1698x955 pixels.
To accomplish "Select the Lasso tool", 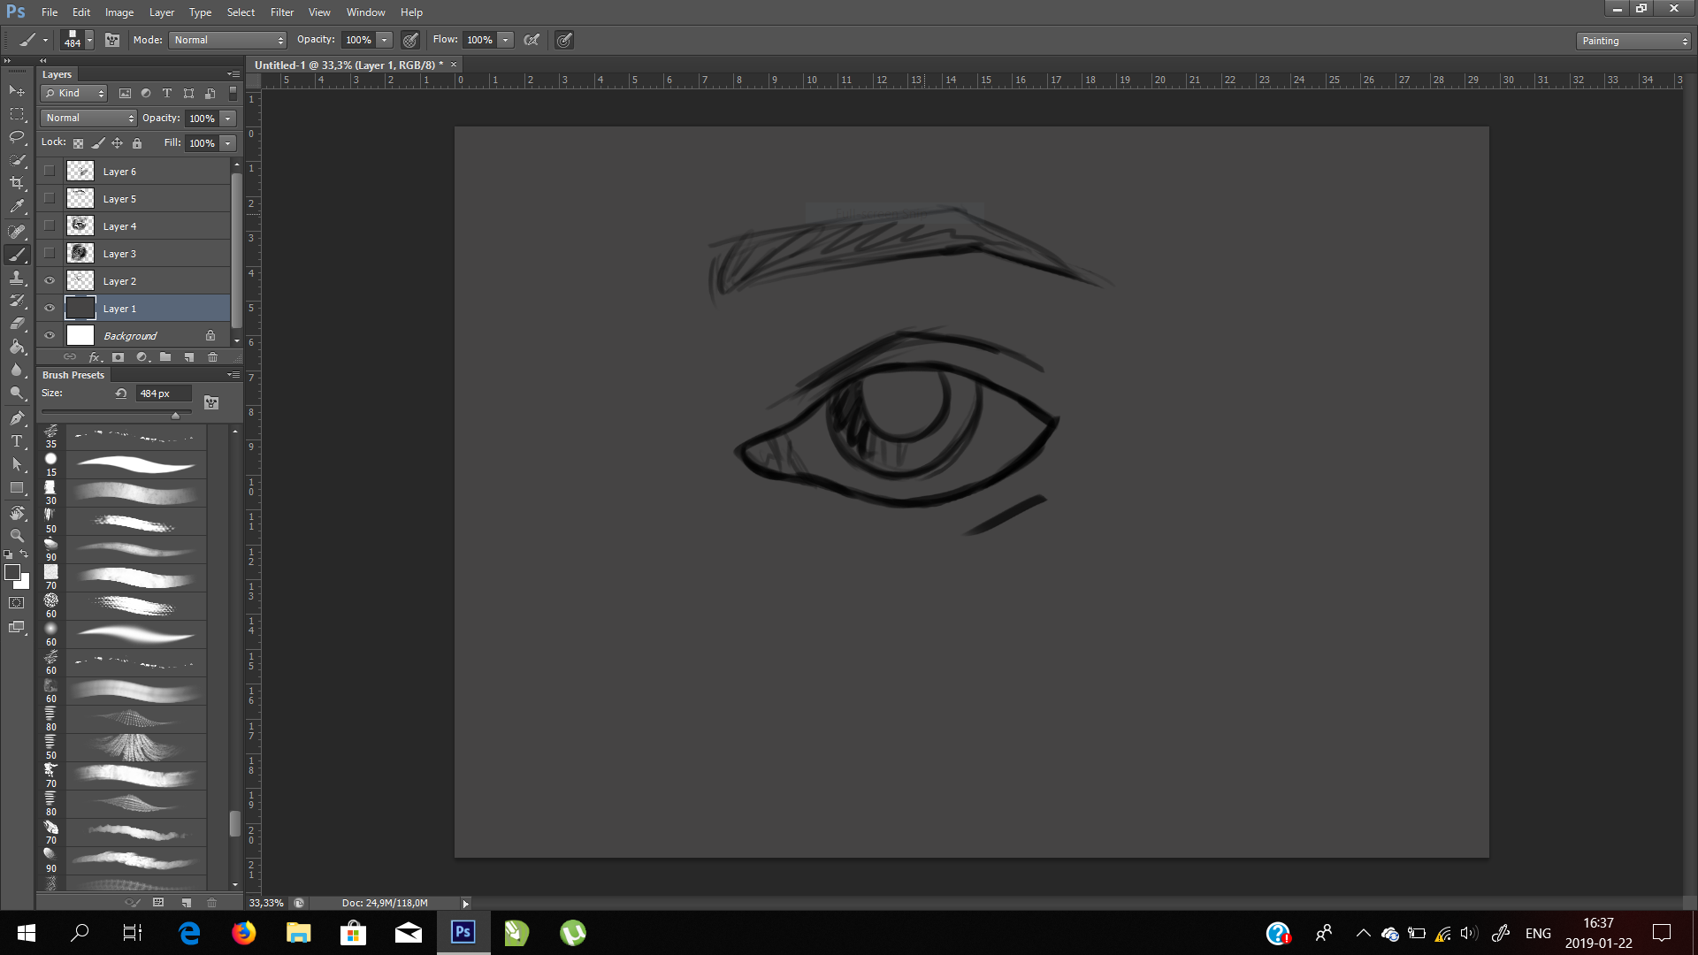I will [17, 137].
